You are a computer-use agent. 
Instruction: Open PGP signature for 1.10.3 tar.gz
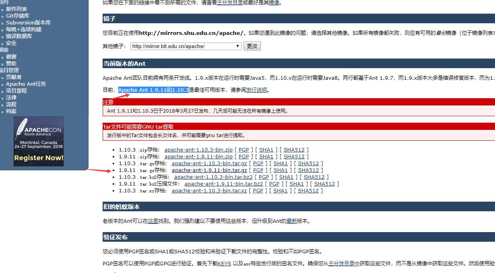(258, 164)
